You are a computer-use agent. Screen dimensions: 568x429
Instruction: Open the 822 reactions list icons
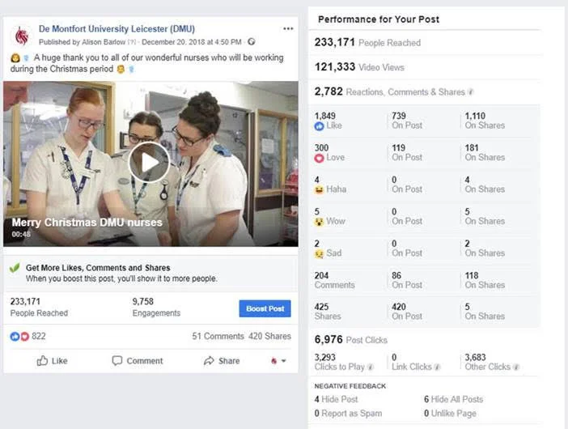pyautogui.click(x=19, y=336)
